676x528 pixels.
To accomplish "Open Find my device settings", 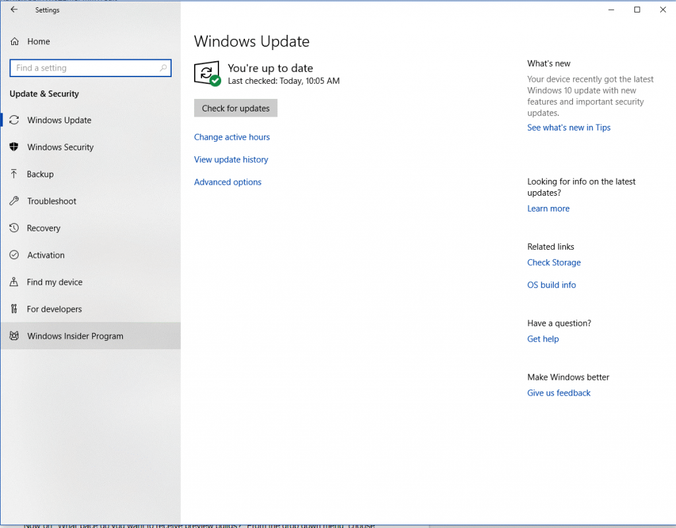I will [90, 282].
